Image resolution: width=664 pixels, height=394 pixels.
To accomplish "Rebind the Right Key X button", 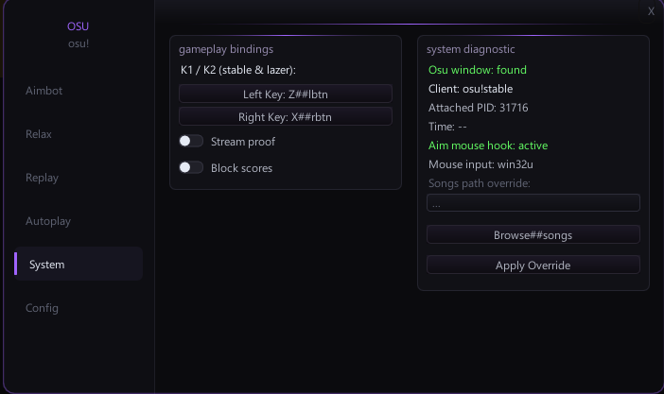I will (286, 117).
